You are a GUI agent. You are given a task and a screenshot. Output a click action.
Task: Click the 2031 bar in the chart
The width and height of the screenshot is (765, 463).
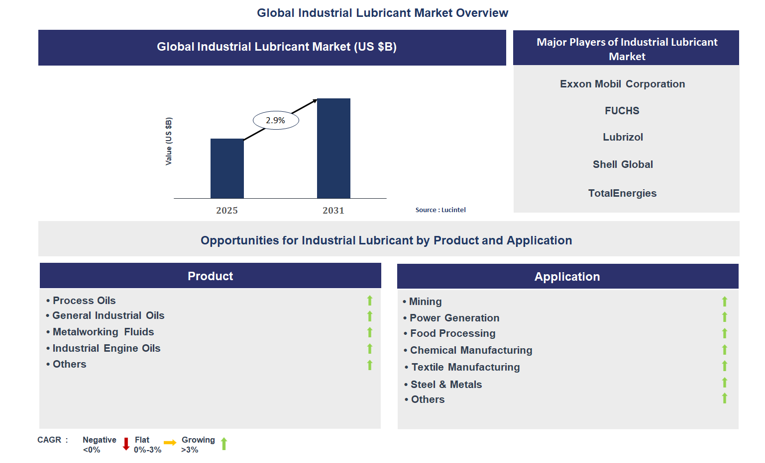(333, 148)
